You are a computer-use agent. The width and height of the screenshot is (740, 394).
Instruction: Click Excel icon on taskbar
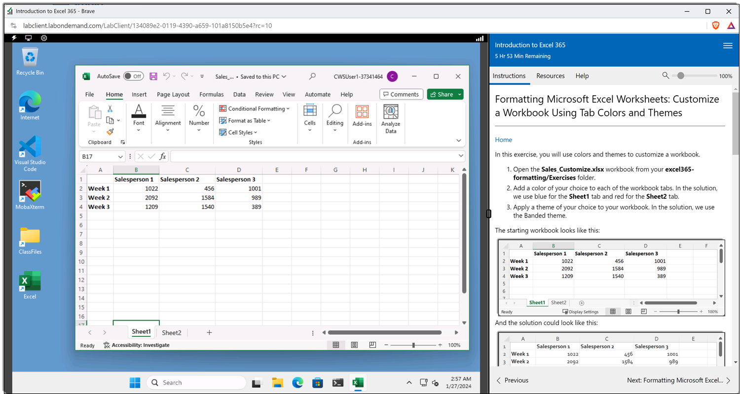358,383
